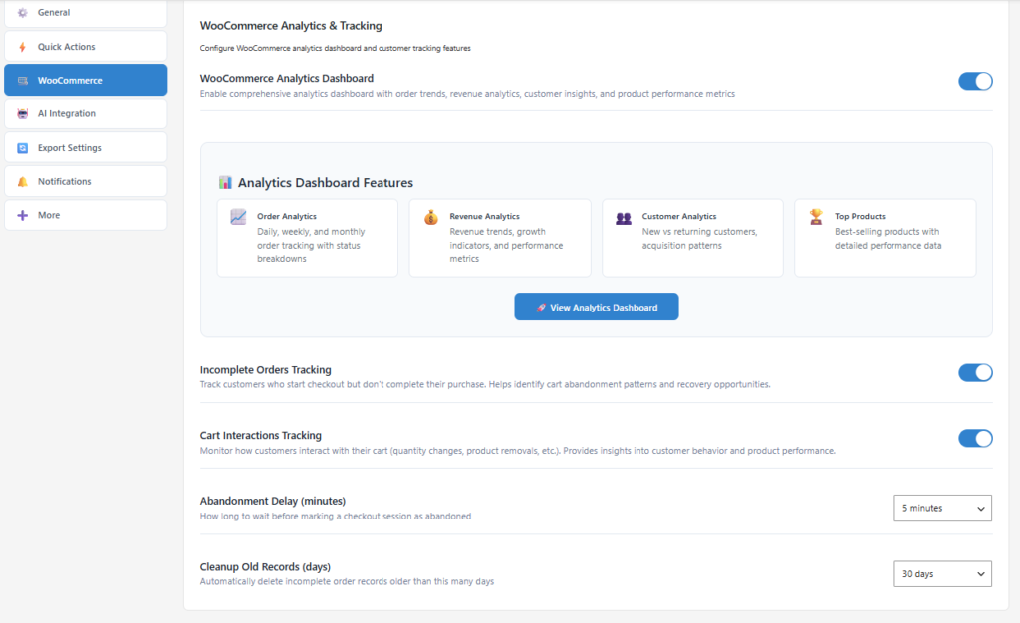Open the General settings tab
The width and height of the screenshot is (1020, 623).
tap(86, 12)
